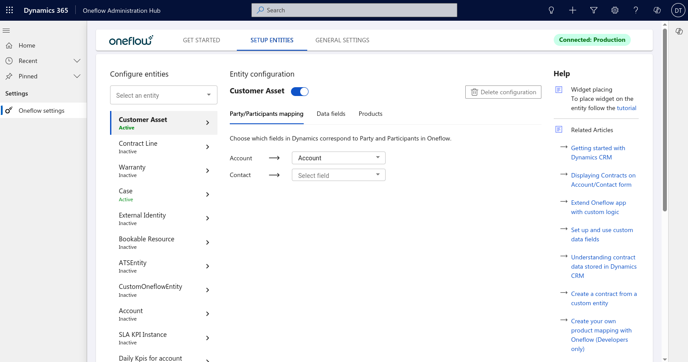Click the Recent clock icon
The width and height of the screenshot is (688, 362).
click(9, 61)
